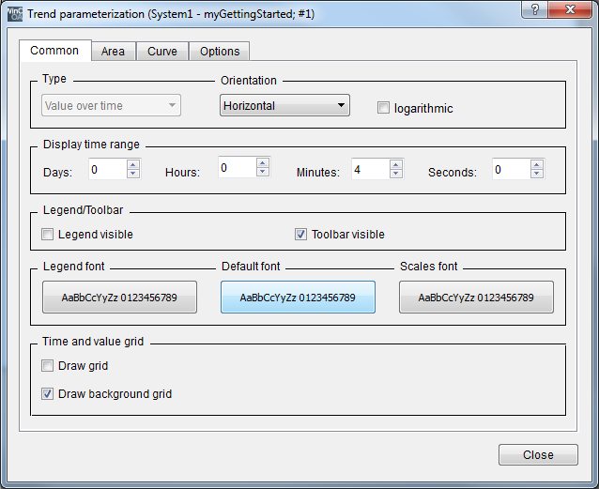This screenshot has width=599, height=489.
Task: Increase Days with the up arrow
Action: 133,164
